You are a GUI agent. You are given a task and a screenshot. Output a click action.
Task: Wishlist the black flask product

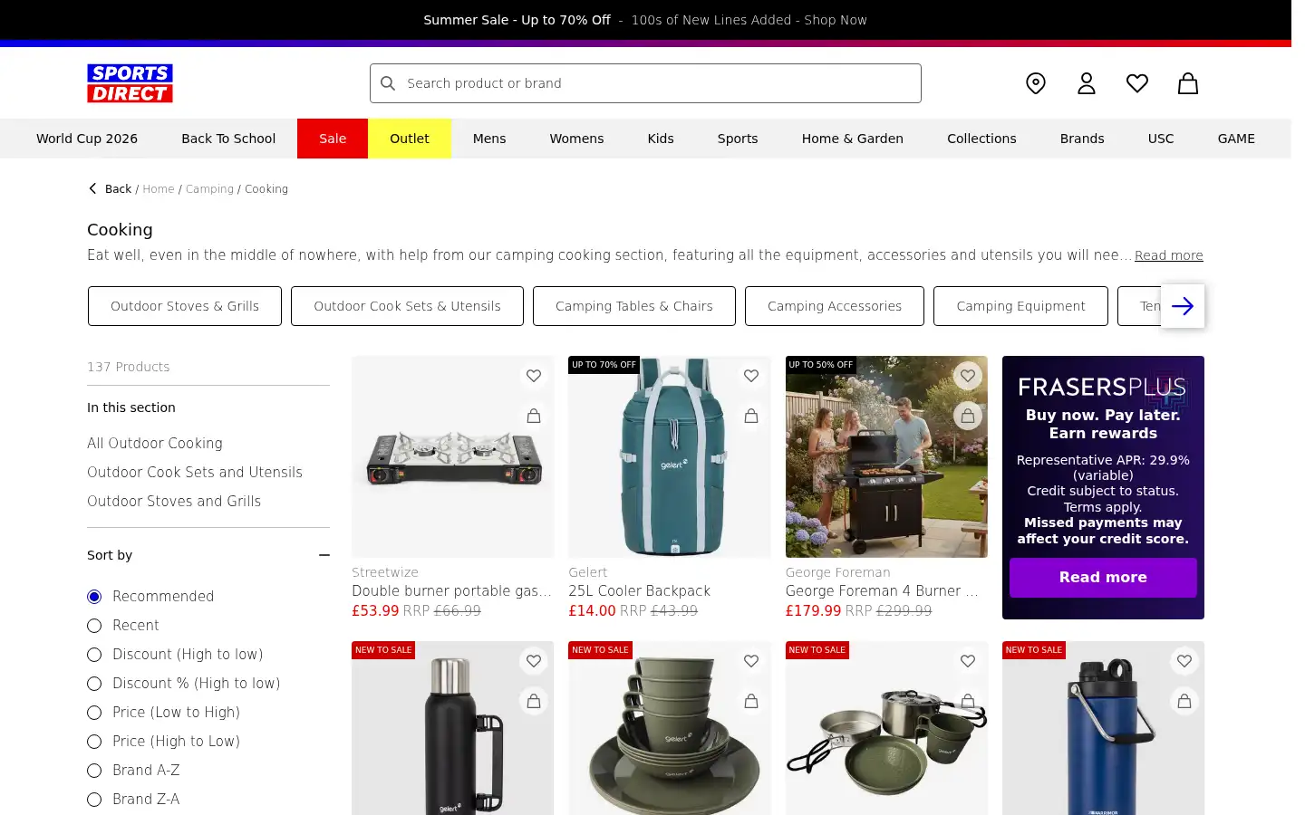pyautogui.click(x=534, y=661)
